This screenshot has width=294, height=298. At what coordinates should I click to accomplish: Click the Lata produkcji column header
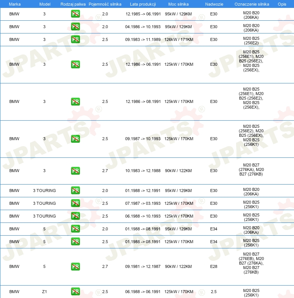click(x=143, y=4)
